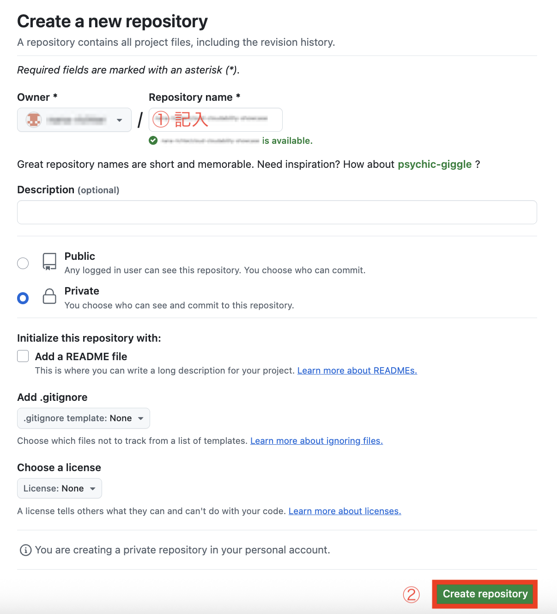Viewport: 557px width, 614px height.
Task: Click the book icon beside Public option
Action: (x=48, y=262)
